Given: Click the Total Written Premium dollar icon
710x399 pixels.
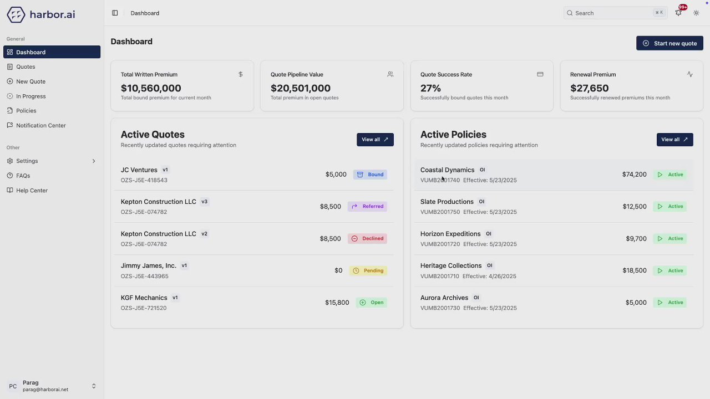Looking at the screenshot, I should tap(240, 74).
